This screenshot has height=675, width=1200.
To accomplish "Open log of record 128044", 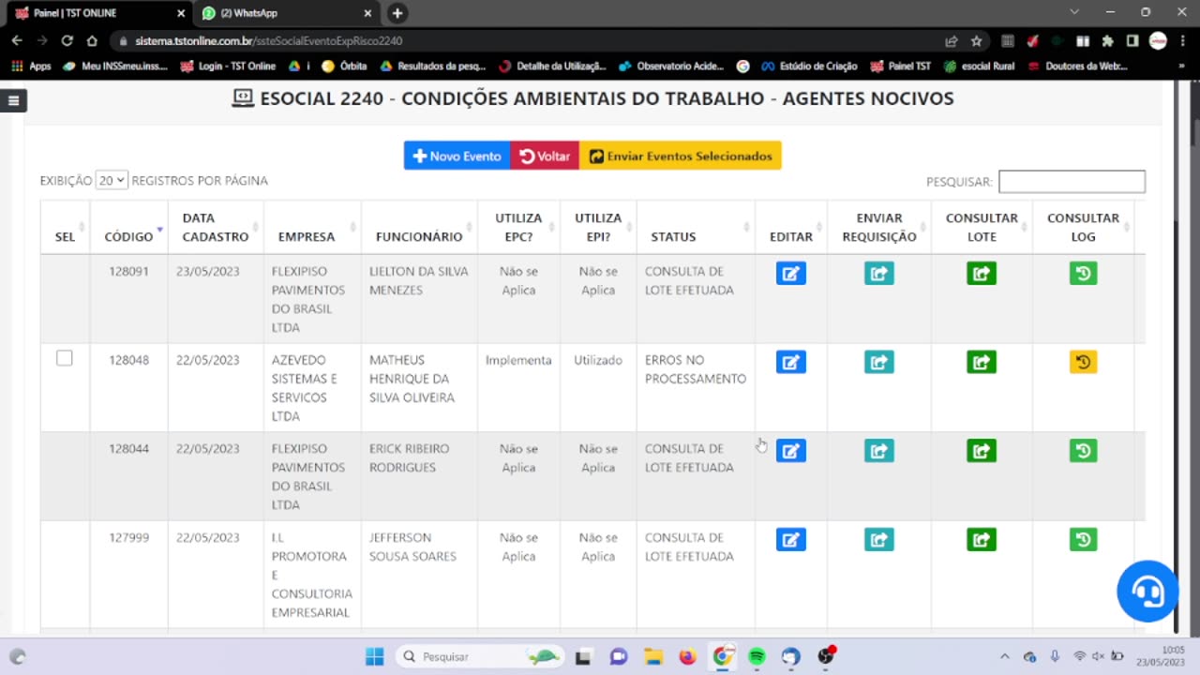I will 1083,451.
